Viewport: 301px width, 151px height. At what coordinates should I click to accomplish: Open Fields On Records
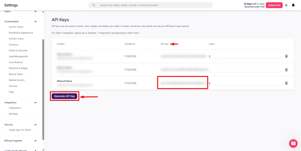pyautogui.click(x=18, y=51)
